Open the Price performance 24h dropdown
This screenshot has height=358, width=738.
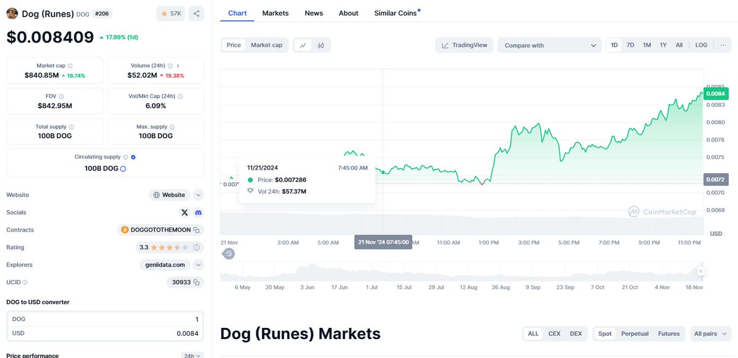pyautogui.click(x=193, y=356)
